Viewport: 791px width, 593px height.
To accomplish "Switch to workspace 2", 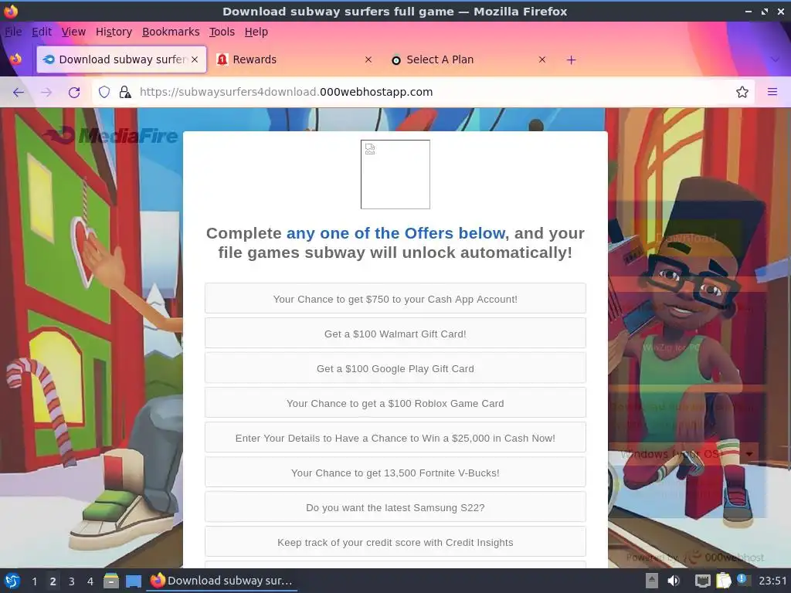I will [53, 581].
